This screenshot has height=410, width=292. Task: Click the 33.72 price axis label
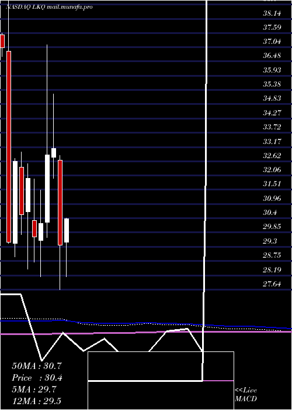pos(272,127)
